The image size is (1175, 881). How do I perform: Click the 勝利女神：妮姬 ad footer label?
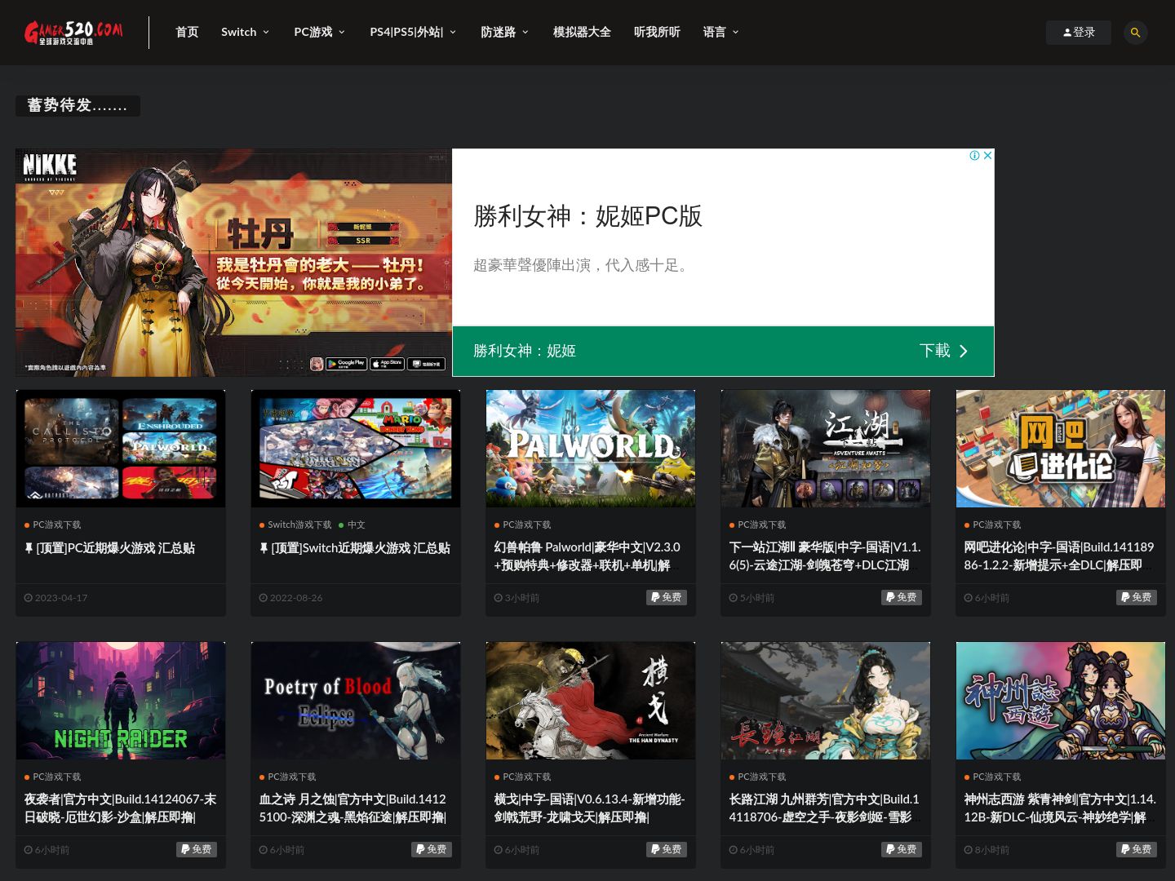(x=525, y=351)
